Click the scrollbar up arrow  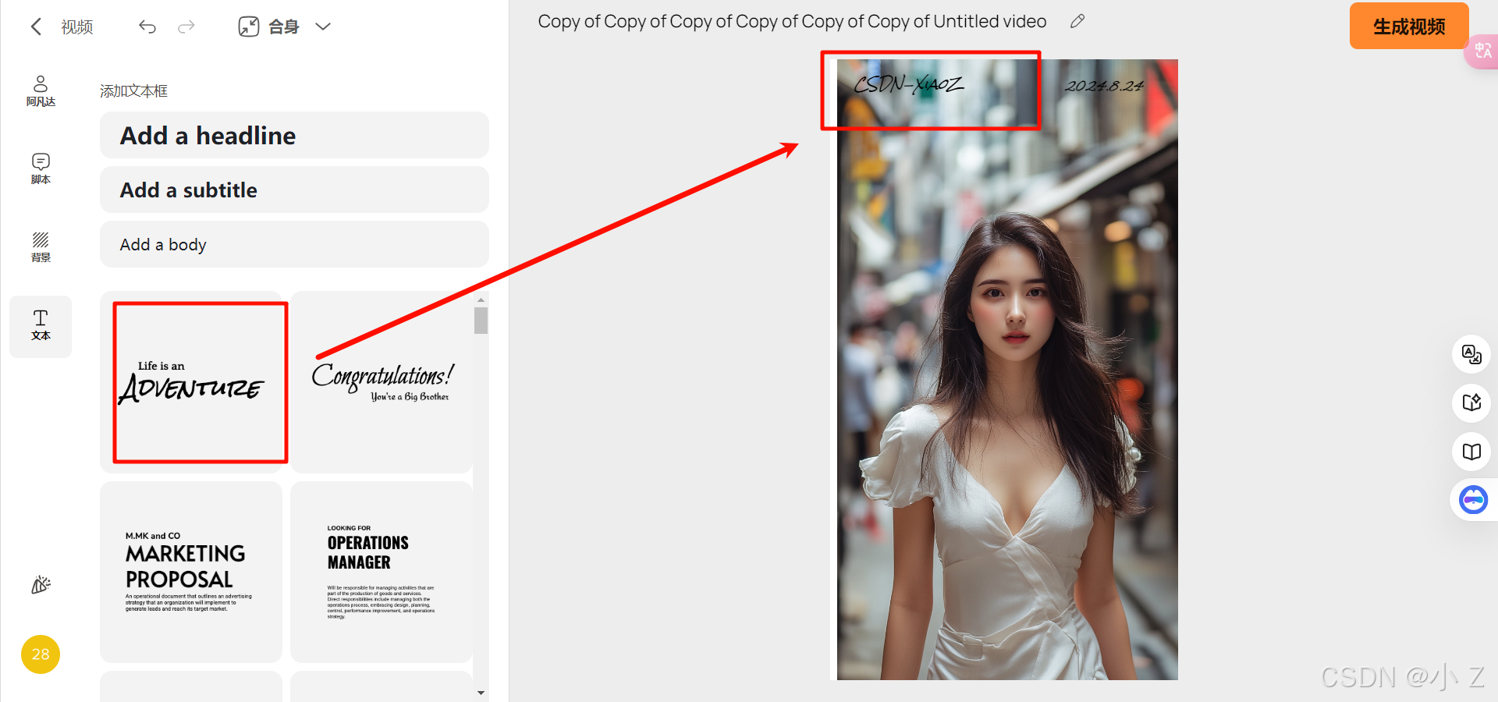pos(481,300)
